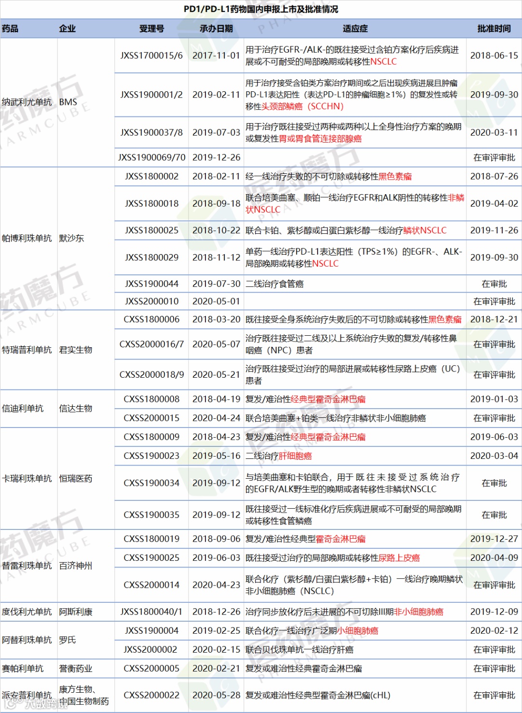Select acceptance number JXSS1900037/8
The height and width of the screenshot is (713, 522).
(151, 132)
